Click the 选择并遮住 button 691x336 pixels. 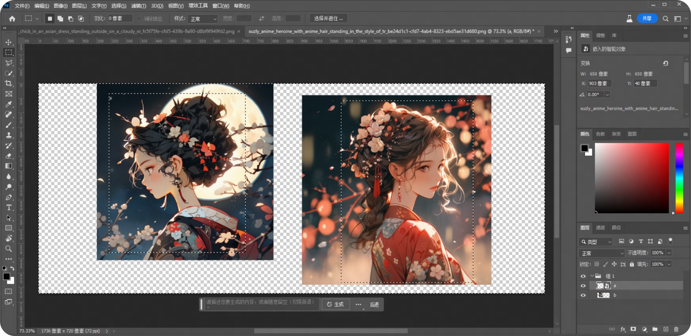328,18
